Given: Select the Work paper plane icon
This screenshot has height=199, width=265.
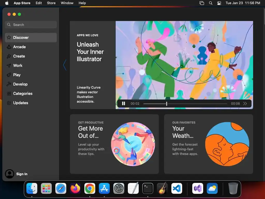Looking at the screenshot, I should pyautogui.click(x=9, y=66).
